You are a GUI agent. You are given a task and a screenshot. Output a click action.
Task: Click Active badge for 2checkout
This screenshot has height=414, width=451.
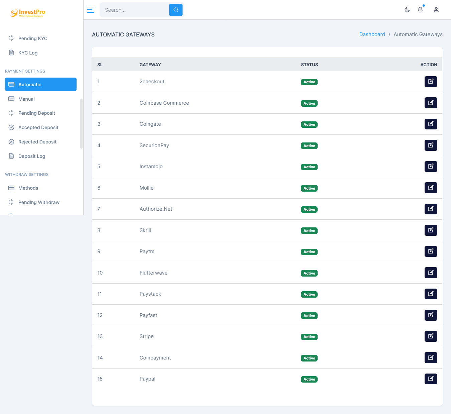pyautogui.click(x=309, y=82)
